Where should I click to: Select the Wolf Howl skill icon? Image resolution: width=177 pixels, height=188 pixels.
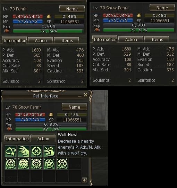click(49, 151)
